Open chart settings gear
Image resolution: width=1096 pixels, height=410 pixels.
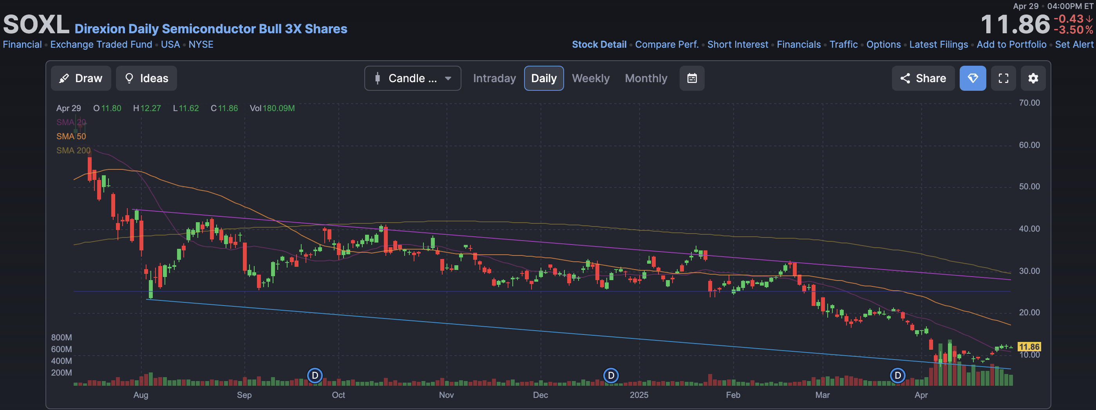pyautogui.click(x=1033, y=78)
